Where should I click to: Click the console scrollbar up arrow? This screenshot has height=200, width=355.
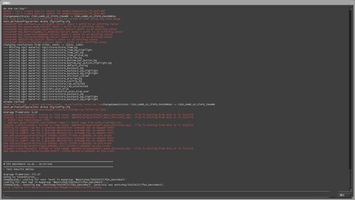coord(351,9)
